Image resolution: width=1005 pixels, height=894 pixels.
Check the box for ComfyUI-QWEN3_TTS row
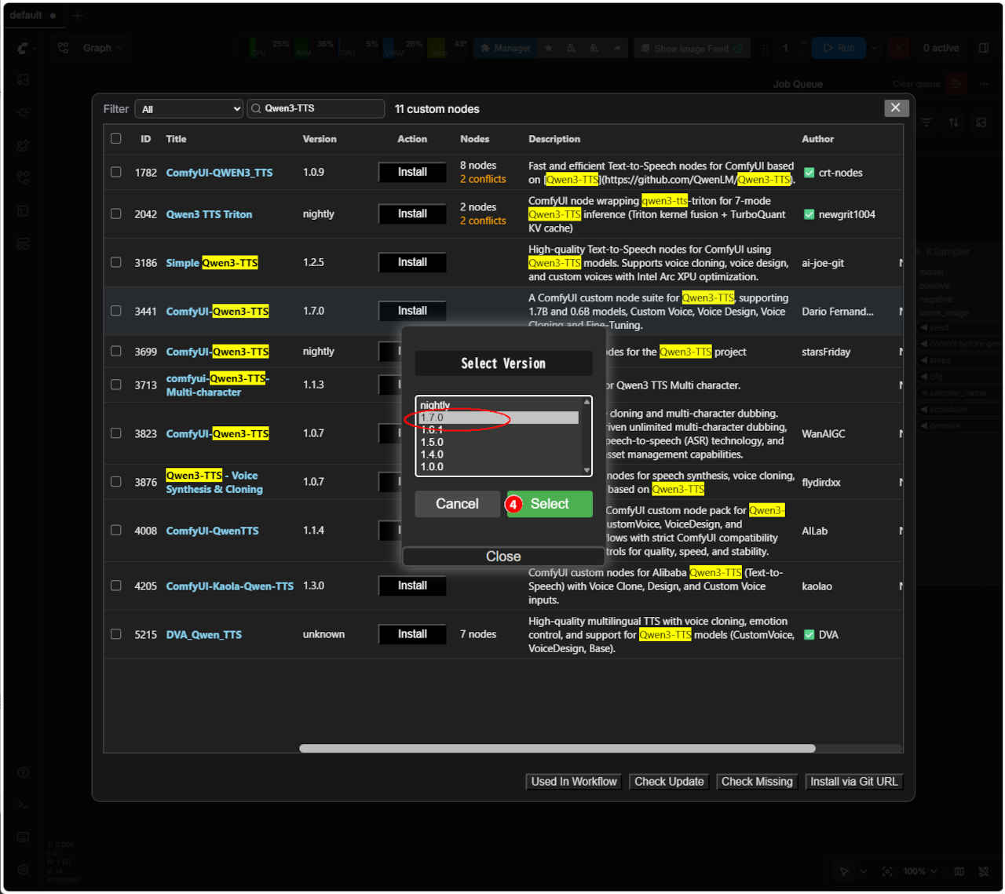click(116, 172)
